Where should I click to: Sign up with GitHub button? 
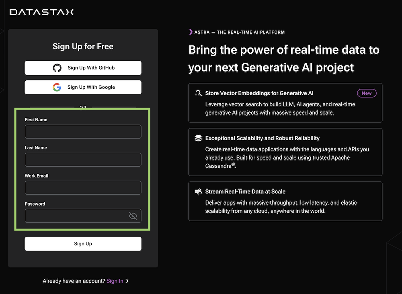(x=83, y=68)
